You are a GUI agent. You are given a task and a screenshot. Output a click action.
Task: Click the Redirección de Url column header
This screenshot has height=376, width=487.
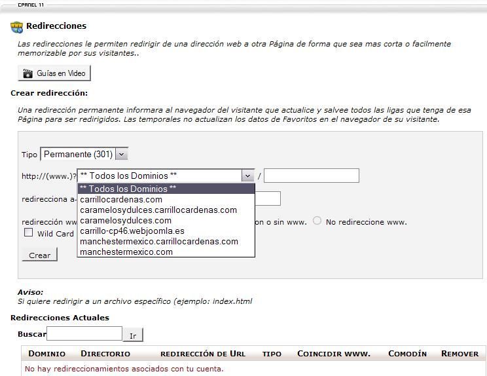coord(203,354)
